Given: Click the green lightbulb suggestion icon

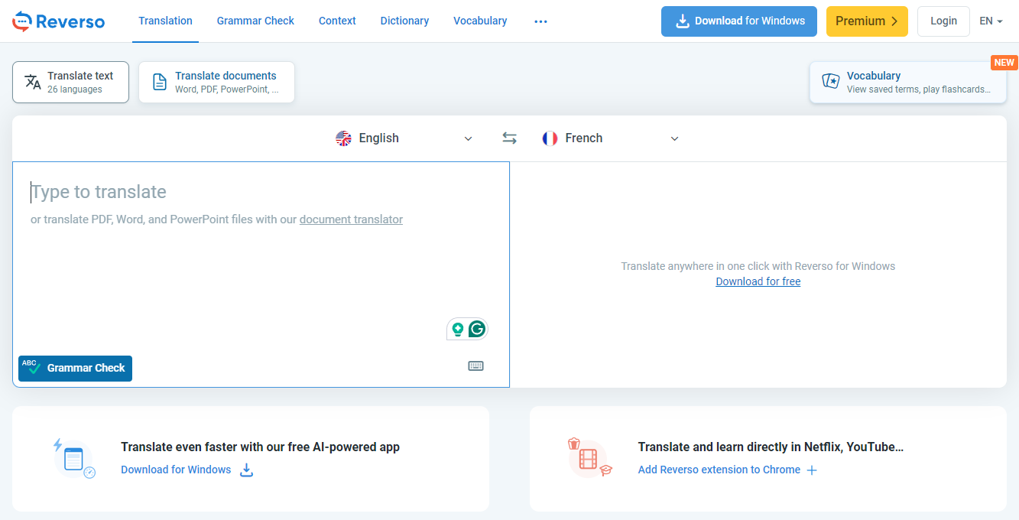Looking at the screenshot, I should [x=458, y=330].
